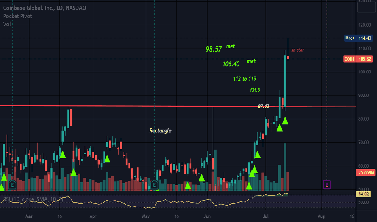
Task: Select the 98.57 target text annotation
Action: pos(214,49)
